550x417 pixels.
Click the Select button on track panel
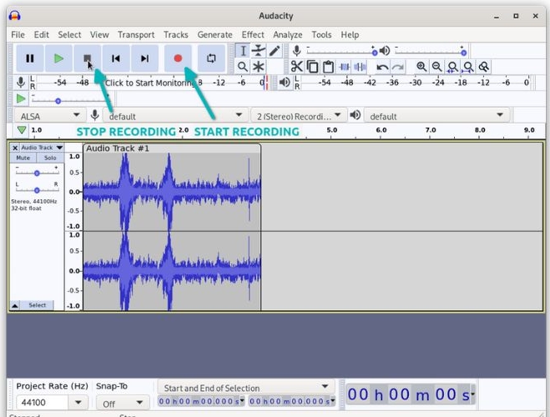tap(38, 305)
